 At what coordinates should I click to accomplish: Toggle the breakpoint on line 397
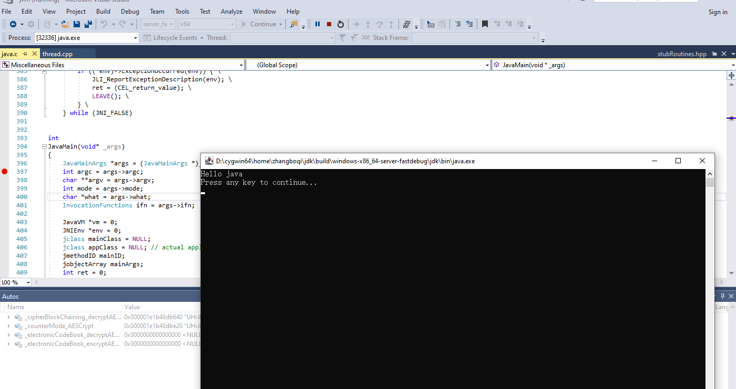5,172
